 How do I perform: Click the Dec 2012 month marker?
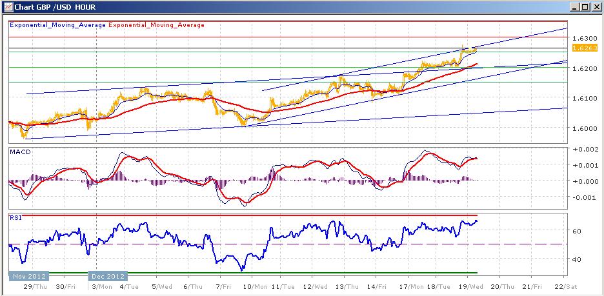coord(108,277)
